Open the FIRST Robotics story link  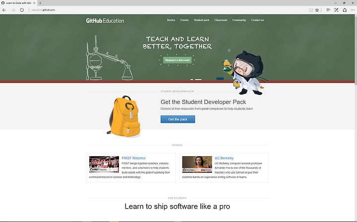[133, 158]
